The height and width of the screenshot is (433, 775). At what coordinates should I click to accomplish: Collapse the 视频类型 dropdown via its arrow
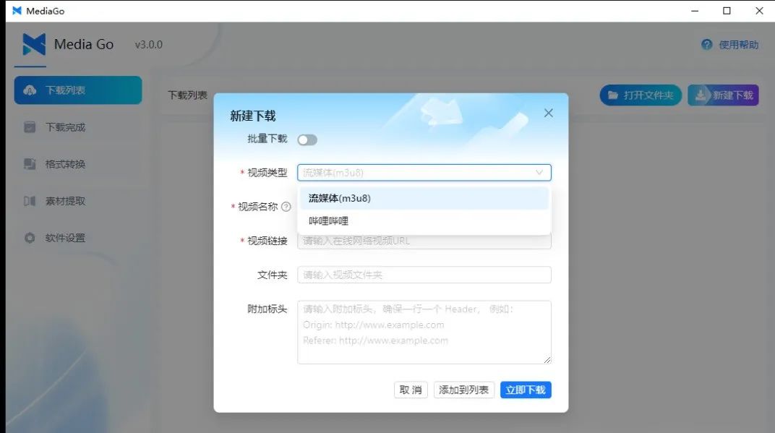(x=539, y=173)
